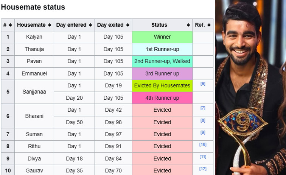Image resolution: width=286 pixels, height=175 pixels.
Task: Sort table by Ref. column arrows
Action: (x=209, y=25)
